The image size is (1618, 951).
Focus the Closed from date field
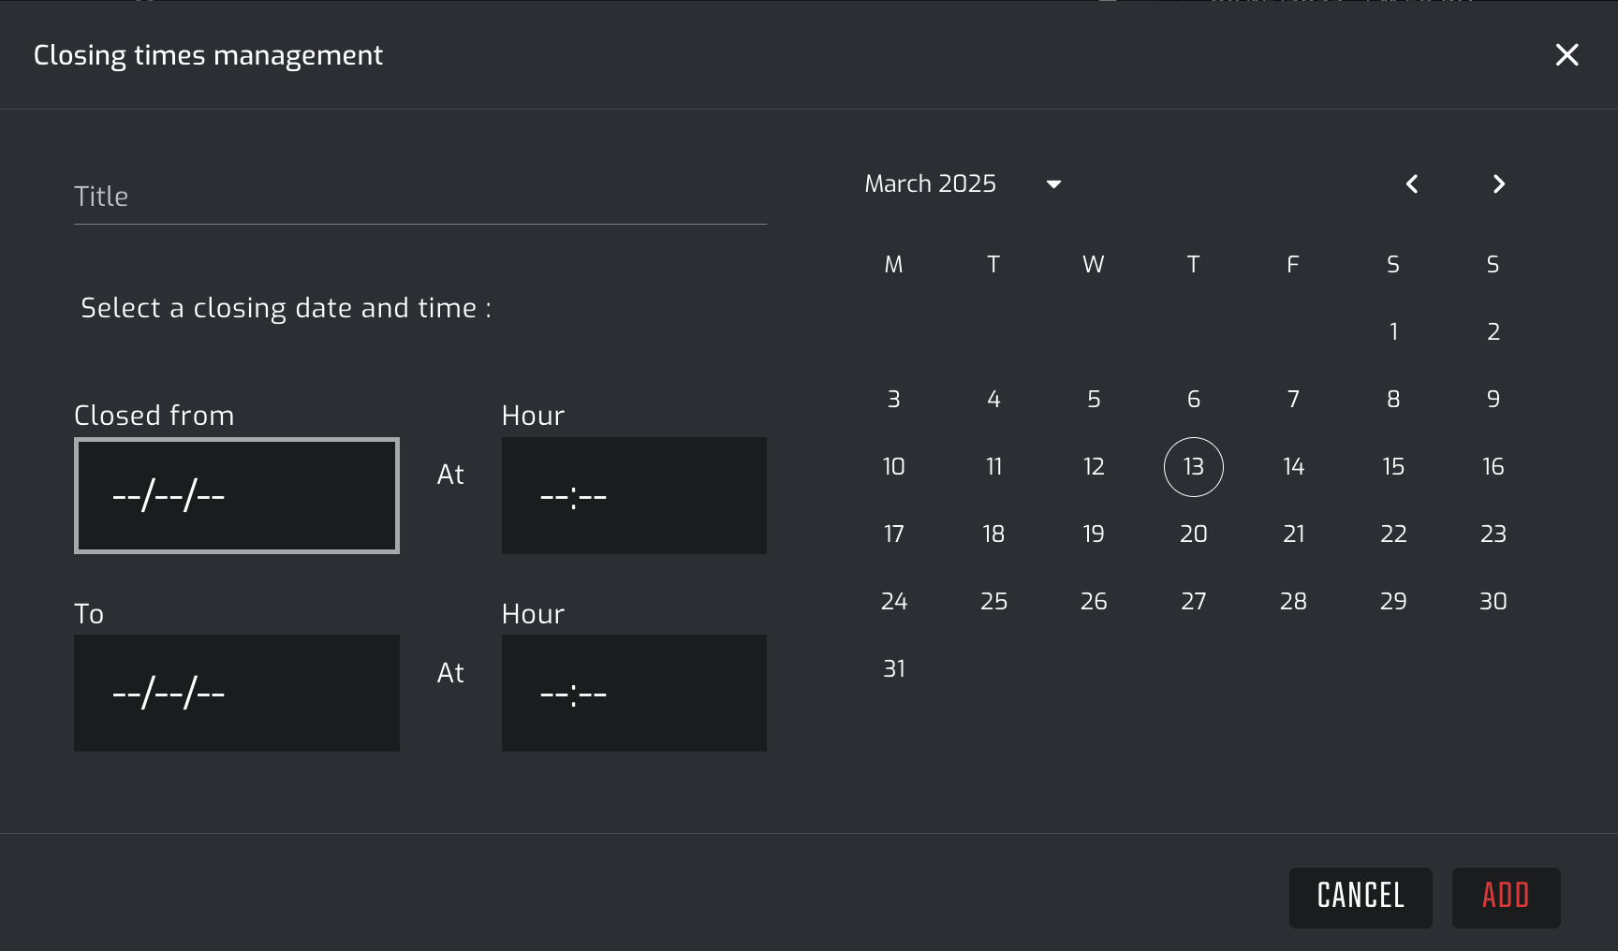tap(237, 496)
